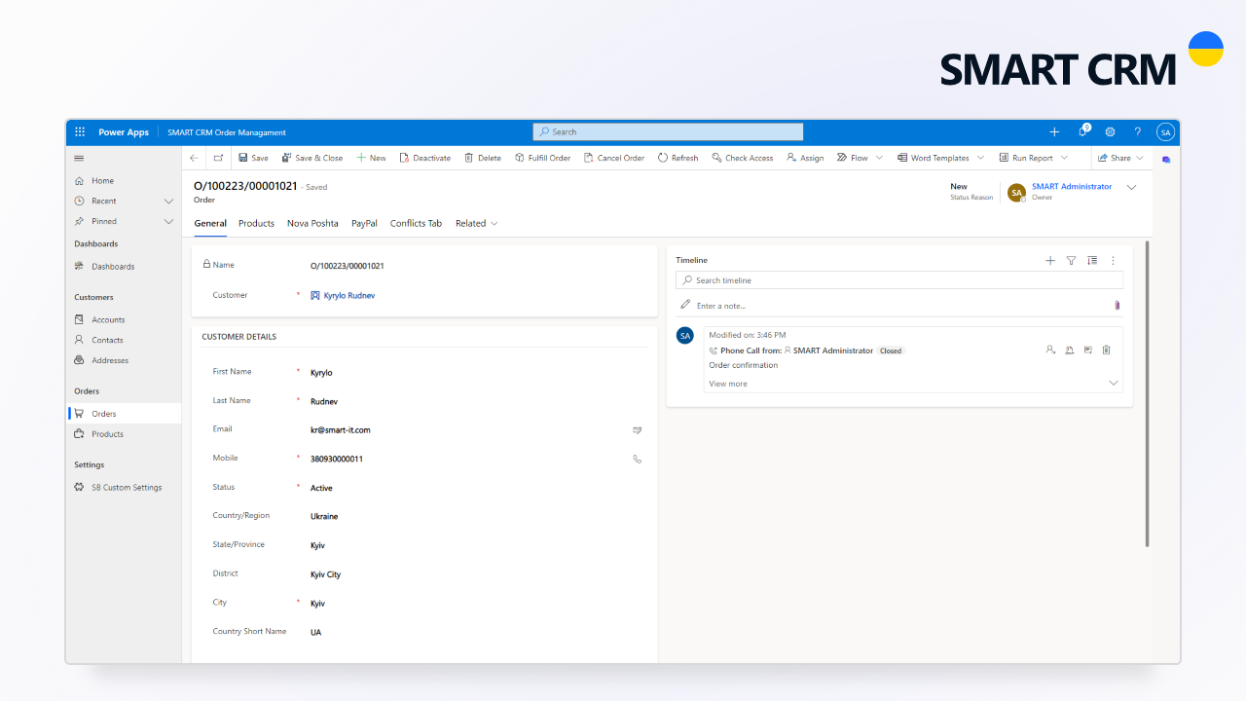The width and height of the screenshot is (1246, 701).
Task: Open the settings gear in the header
Action: (x=1110, y=131)
